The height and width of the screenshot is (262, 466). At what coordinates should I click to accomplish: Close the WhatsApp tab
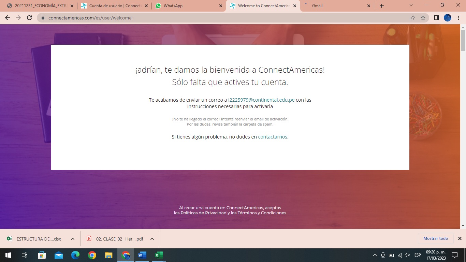point(220,6)
